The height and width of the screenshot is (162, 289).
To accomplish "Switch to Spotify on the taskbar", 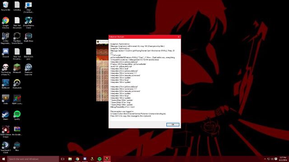I will pos(99,159).
